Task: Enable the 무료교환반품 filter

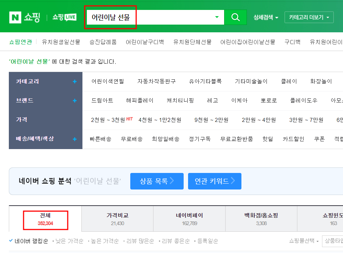Action: coord(237,139)
